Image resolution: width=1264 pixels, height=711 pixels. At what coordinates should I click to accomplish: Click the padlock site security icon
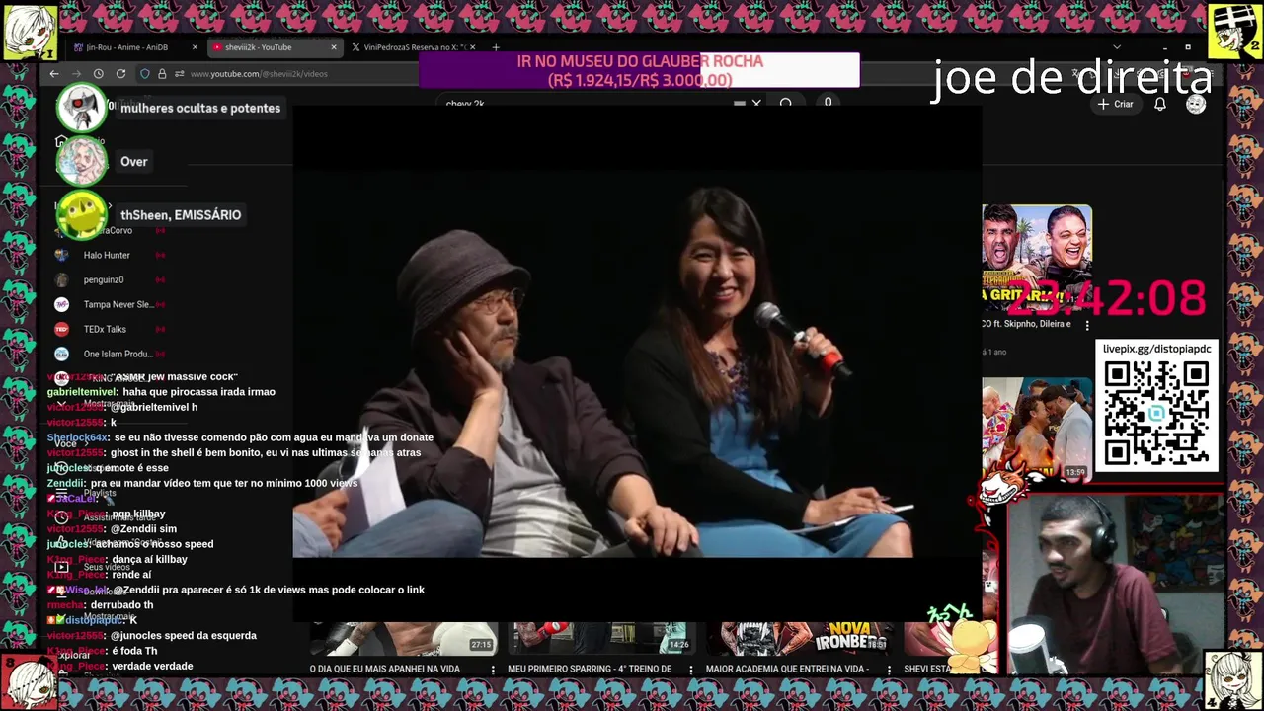(x=162, y=74)
